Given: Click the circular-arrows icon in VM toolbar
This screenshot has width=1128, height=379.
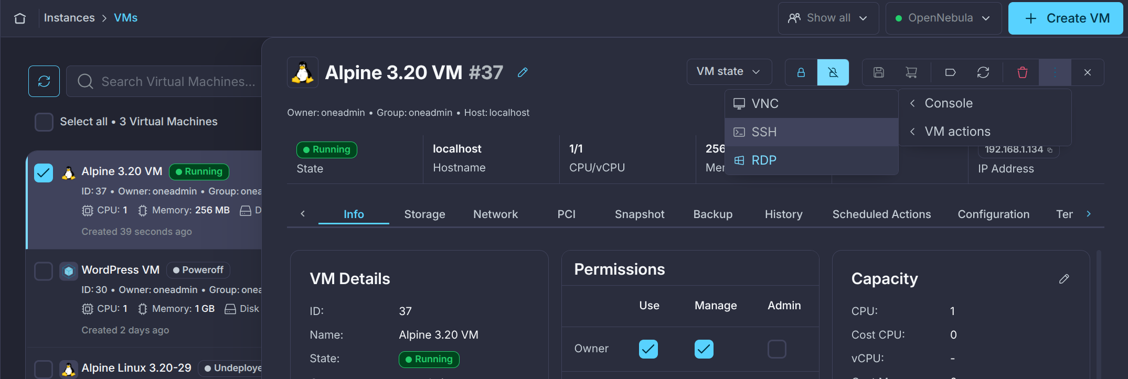Looking at the screenshot, I should (x=983, y=72).
